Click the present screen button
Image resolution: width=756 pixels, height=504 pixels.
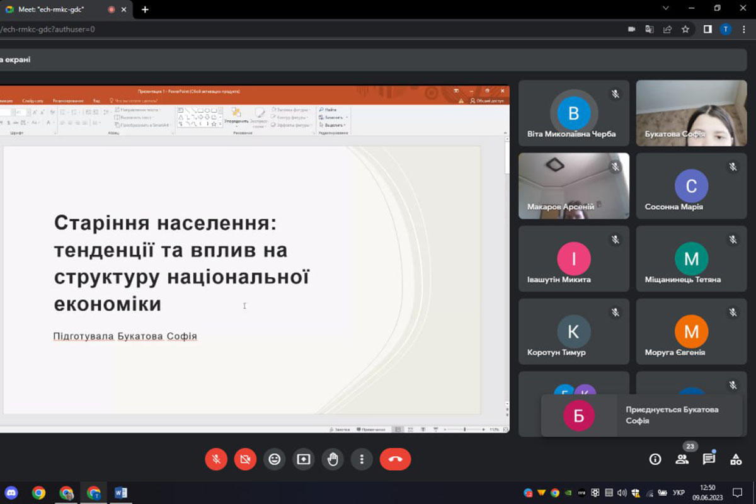click(x=304, y=459)
